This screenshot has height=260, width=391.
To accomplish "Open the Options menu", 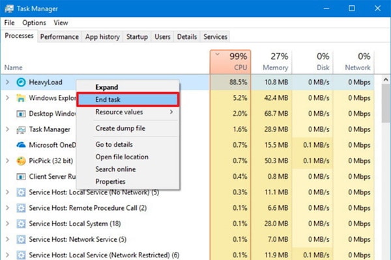I will pyautogui.click(x=34, y=23).
